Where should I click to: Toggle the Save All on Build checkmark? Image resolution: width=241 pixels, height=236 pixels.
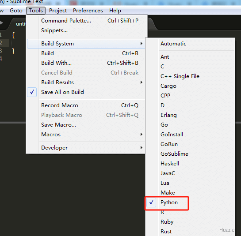tap(32, 92)
